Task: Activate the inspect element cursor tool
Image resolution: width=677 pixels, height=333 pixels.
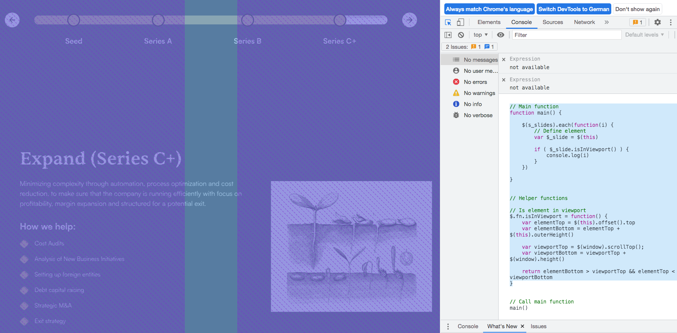Action: click(448, 22)
